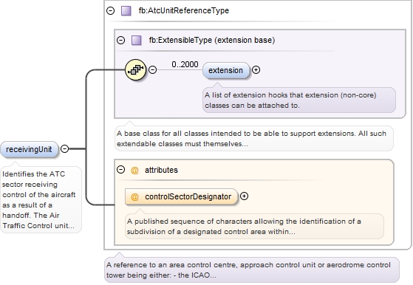Viewport: 413px width, 285px height.
Task: Click the fb:ExtensibleType purple square icon
Action: [x=137, y=41]
